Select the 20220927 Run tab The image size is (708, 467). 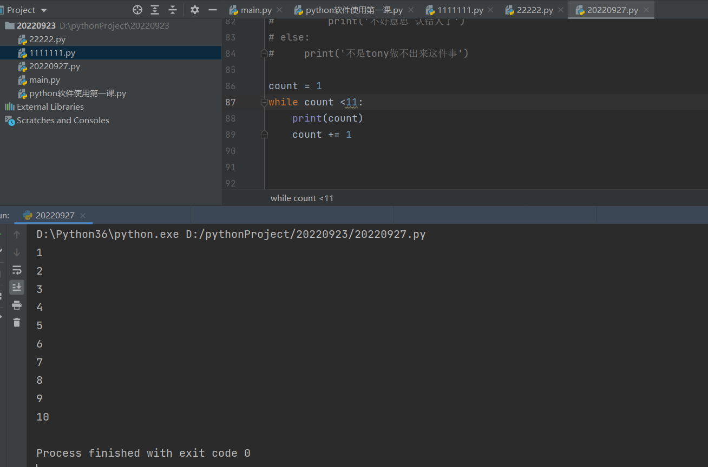click(55, 215)
